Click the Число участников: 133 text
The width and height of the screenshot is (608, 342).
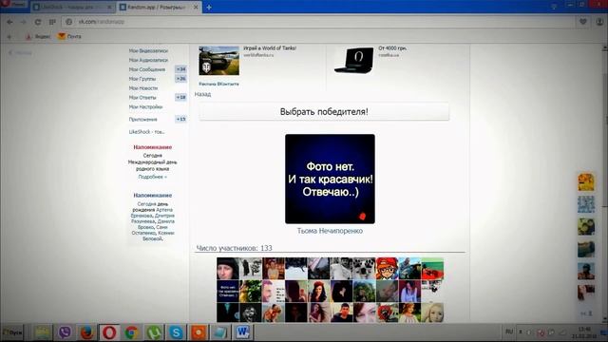tap(235, 248)
